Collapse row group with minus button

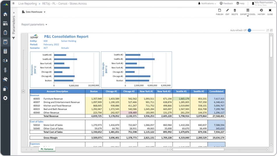[23, 91]
